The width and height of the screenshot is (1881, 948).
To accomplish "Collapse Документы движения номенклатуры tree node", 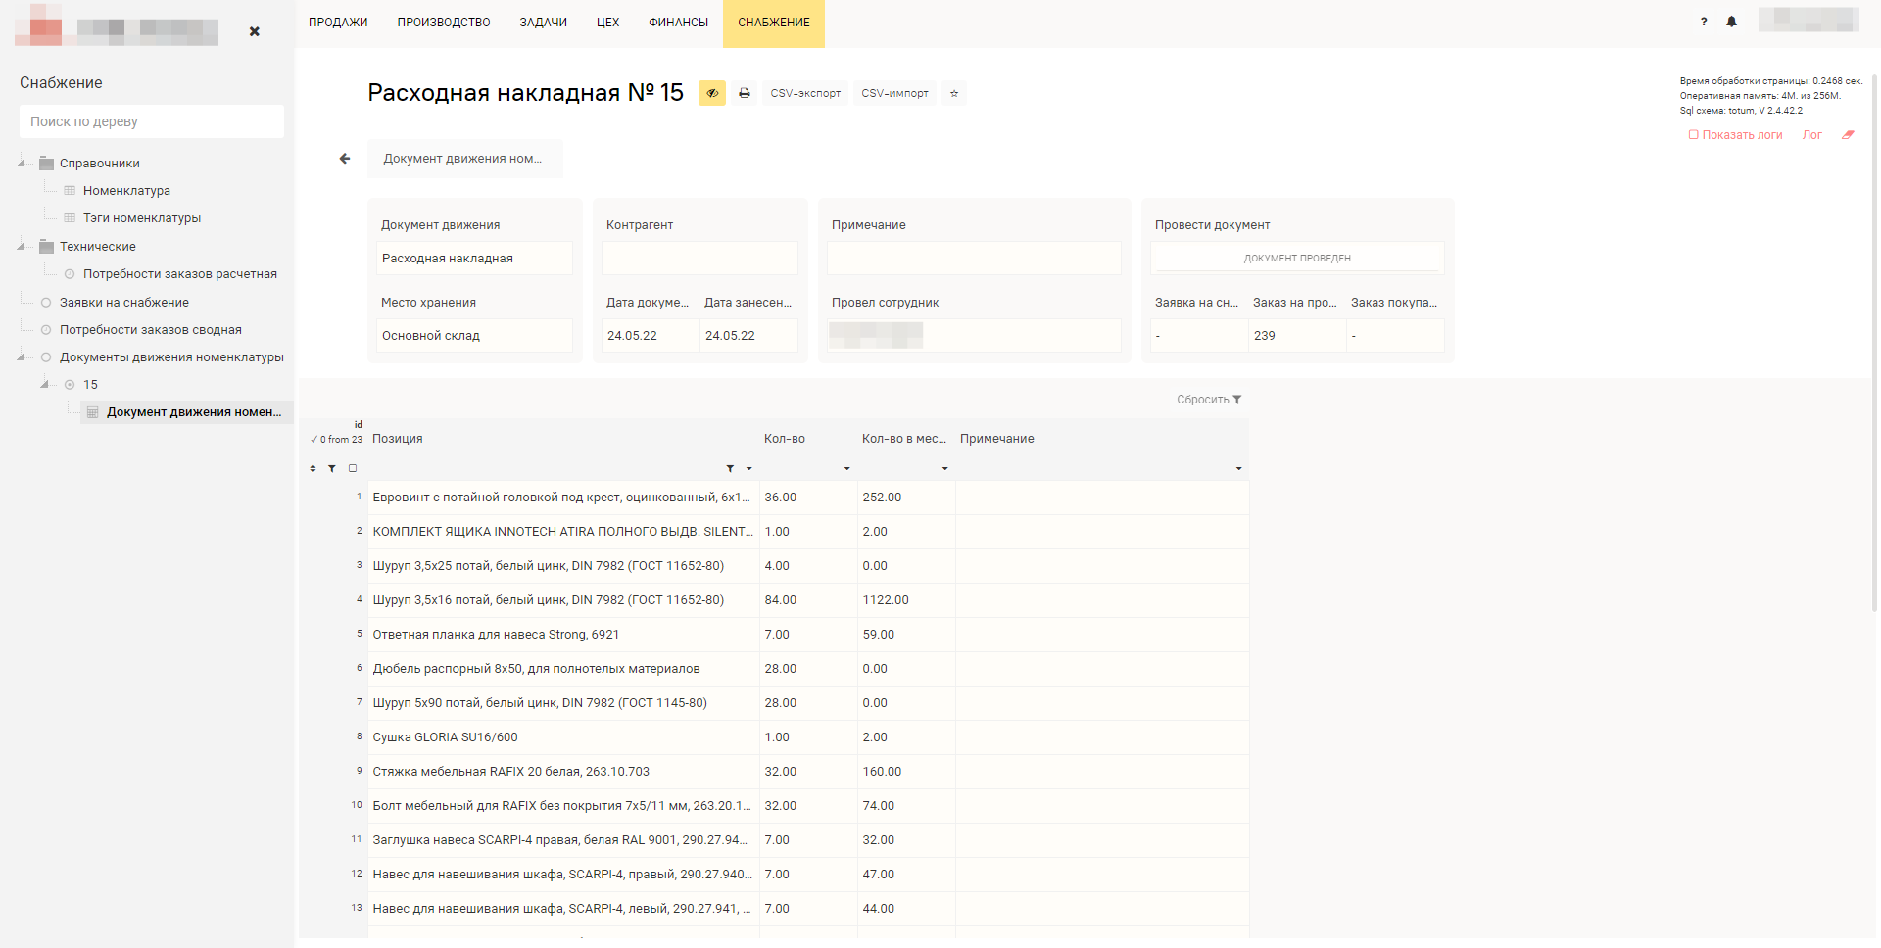I will (x=22, y=357).
